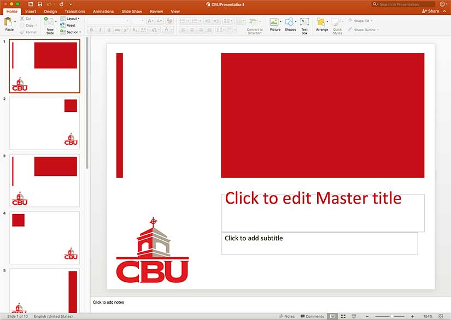451x320 pixels.
Task: Click English (United States) language indicator
Action: (x=53, y=316)
